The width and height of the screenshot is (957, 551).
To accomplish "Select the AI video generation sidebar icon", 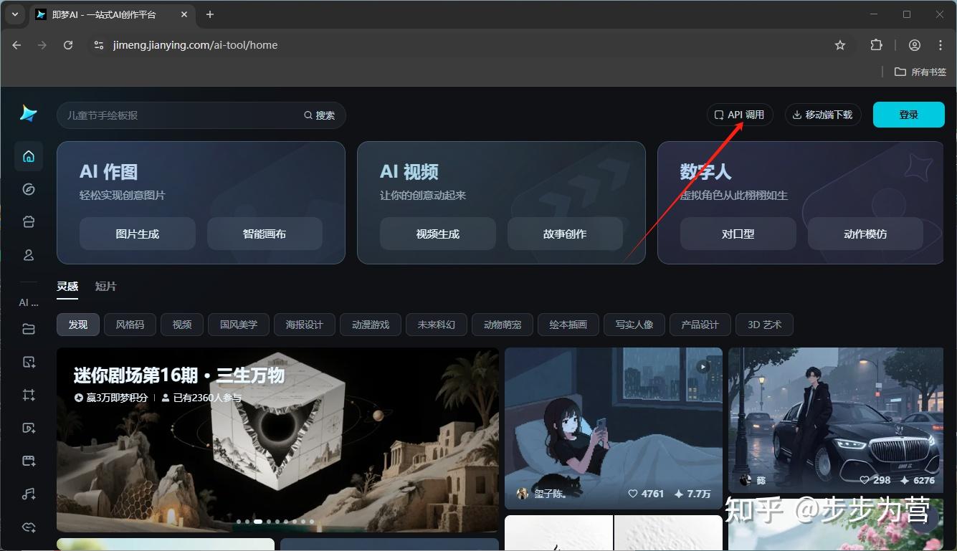I will (29, 428).
